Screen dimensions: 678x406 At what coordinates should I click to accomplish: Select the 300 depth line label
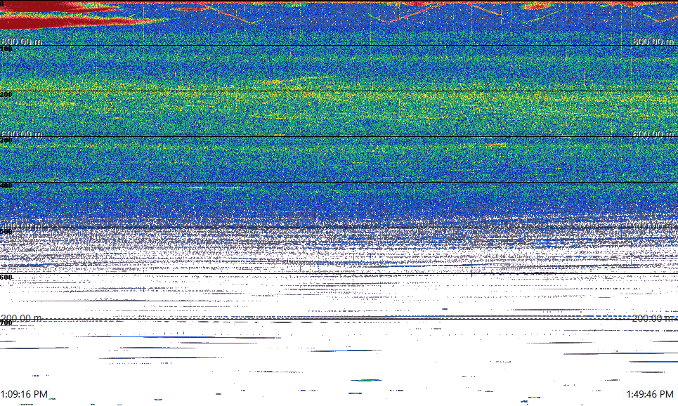click(x=6, y=140)
